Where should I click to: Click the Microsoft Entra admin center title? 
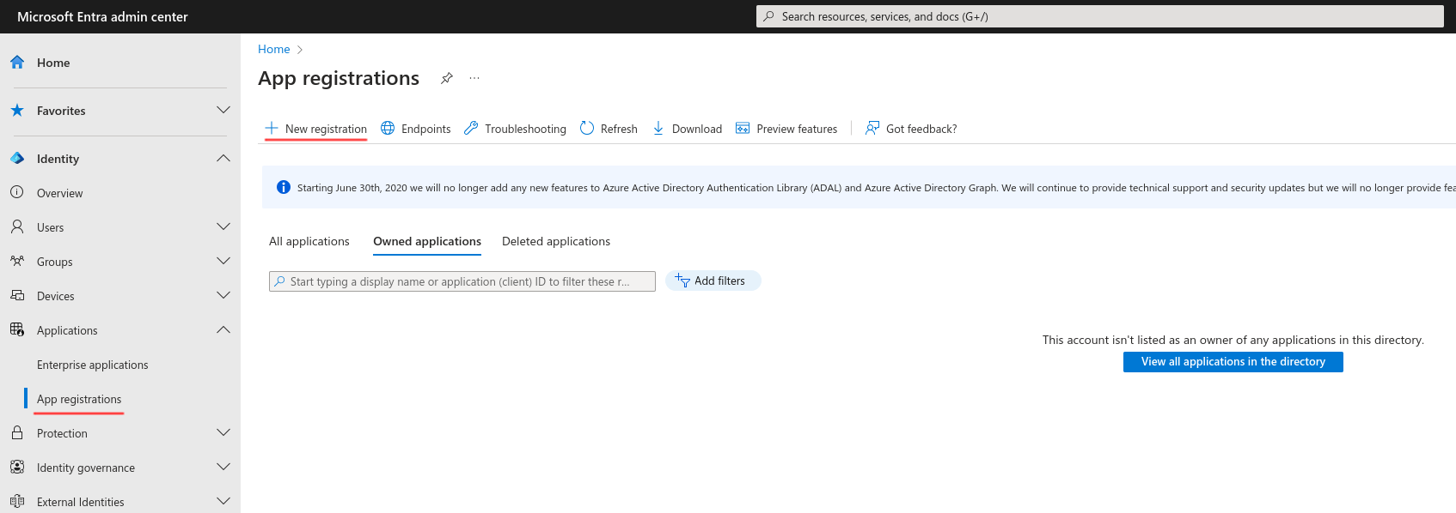click(102, 16)
